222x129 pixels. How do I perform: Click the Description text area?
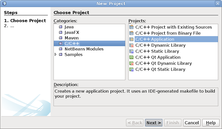coord(136,97)
